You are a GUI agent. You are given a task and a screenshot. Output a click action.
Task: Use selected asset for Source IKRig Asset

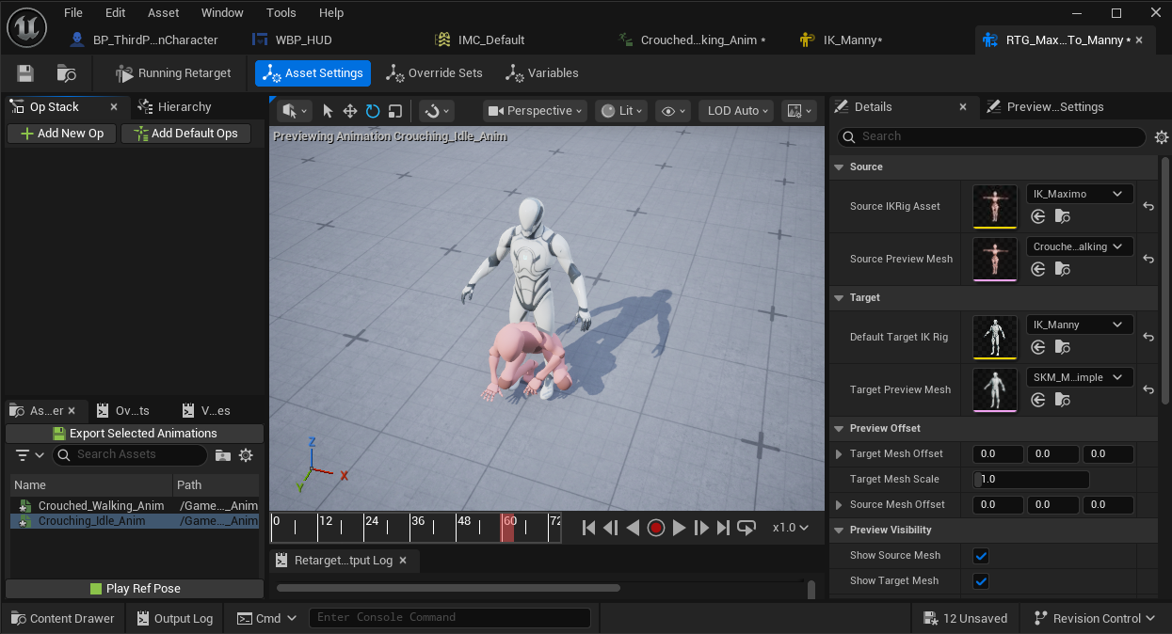1038,216
